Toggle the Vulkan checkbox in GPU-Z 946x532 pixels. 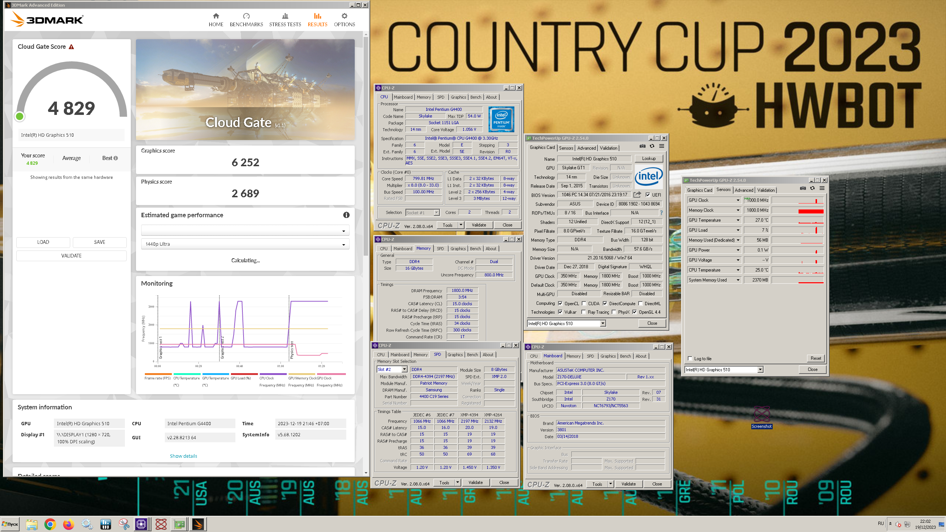[560, 312]
